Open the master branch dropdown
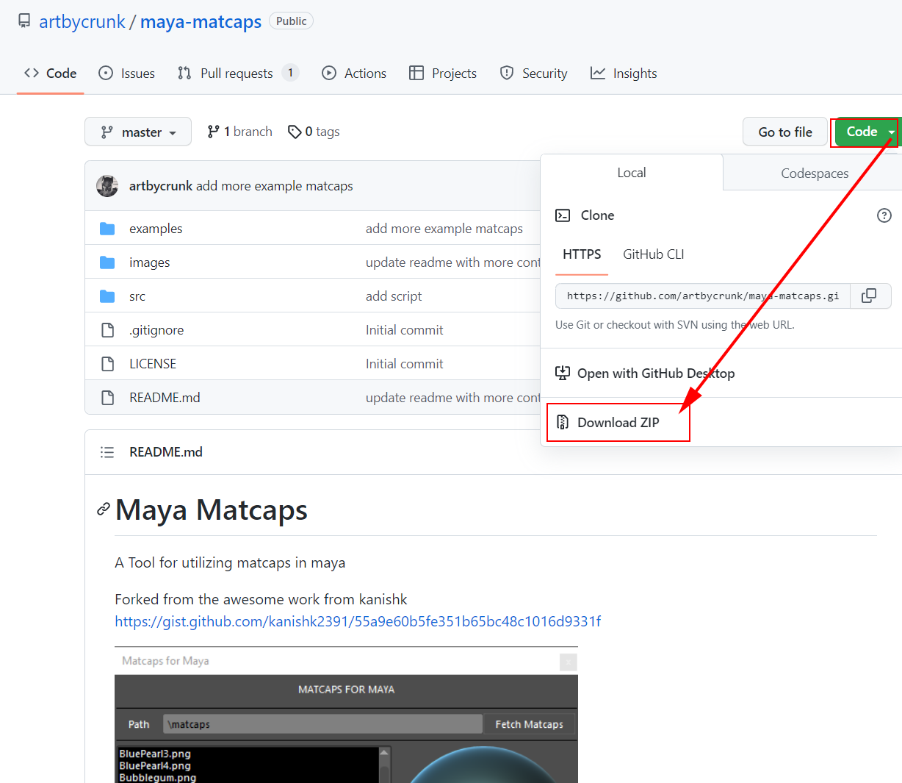The height and width of the screenshot is (783, 902). [138, 132]
